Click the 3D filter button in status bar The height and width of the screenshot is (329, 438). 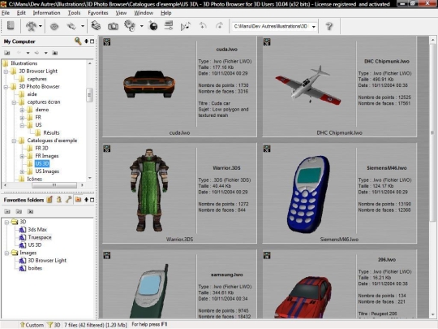click(54, 325)
